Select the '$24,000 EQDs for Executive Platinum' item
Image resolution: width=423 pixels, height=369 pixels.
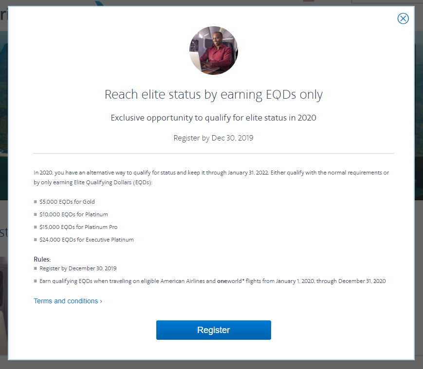click(x=86, y=240)
